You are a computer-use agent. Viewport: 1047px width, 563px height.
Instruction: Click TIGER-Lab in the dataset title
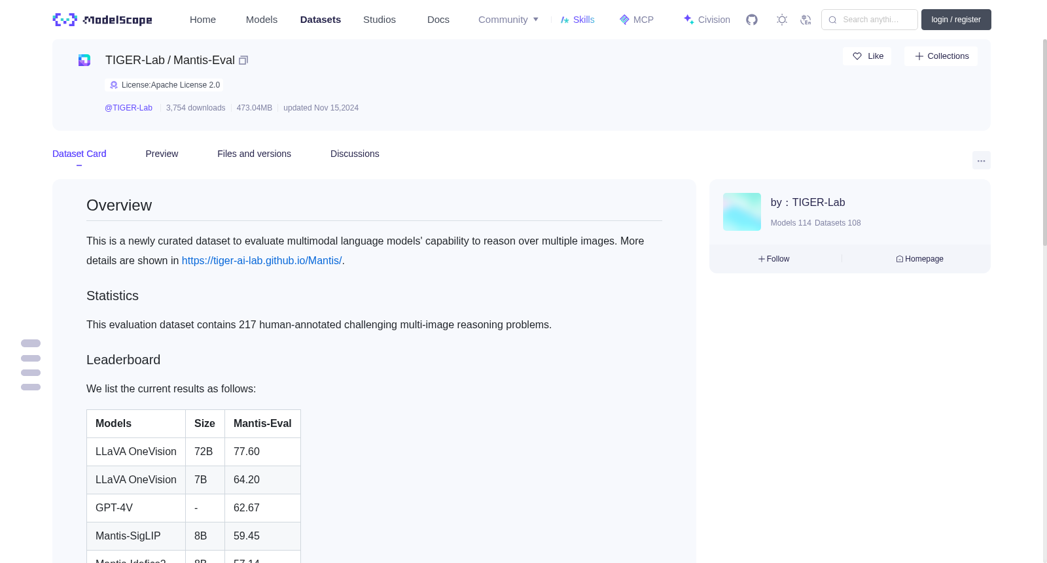pos(135,60)
